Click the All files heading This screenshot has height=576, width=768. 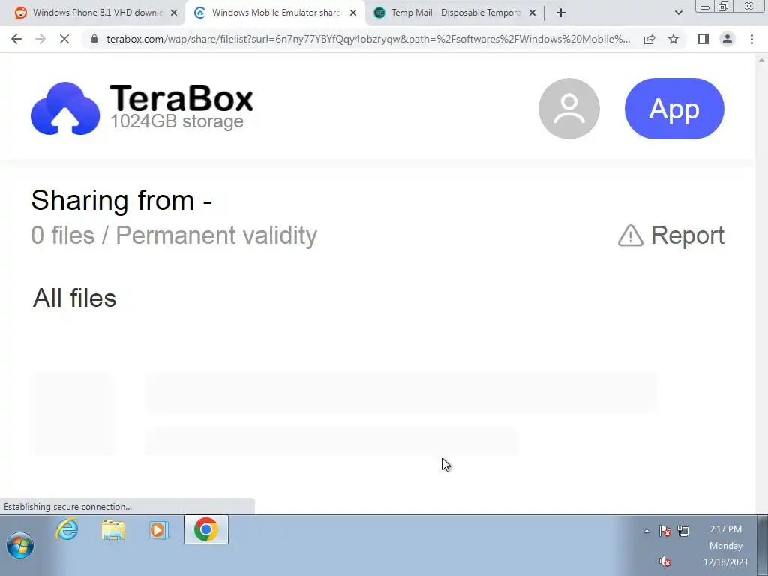(x=74, y=298)
